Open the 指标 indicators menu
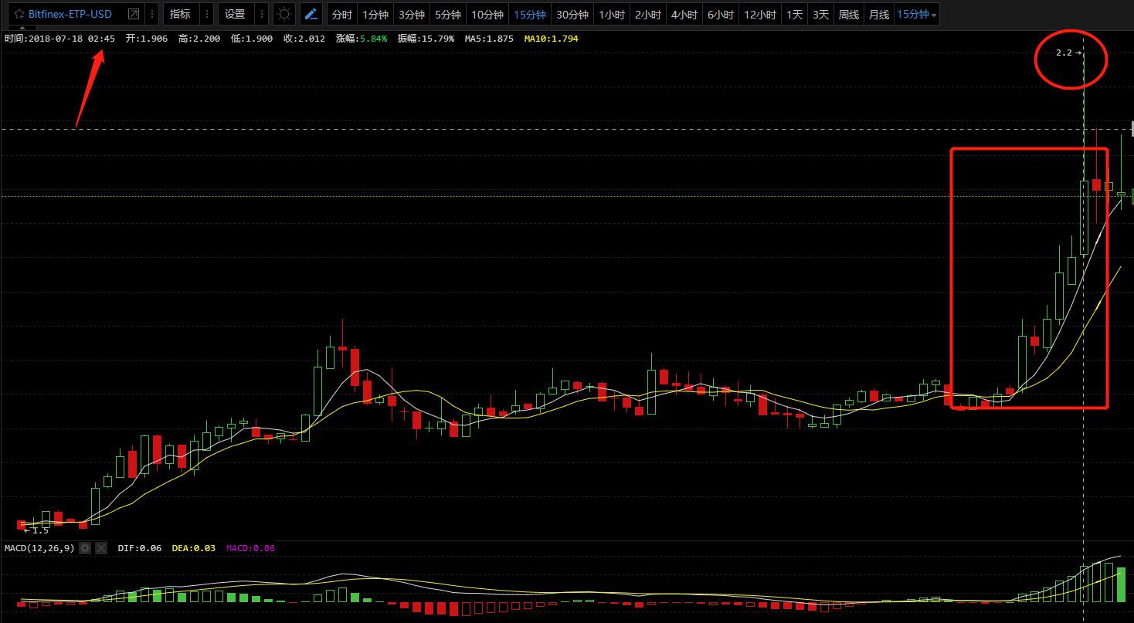 180,15
